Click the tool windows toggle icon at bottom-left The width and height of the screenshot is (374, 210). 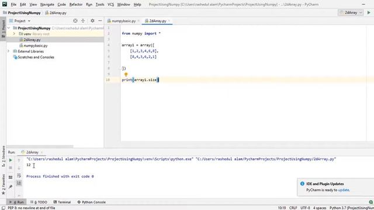click(3, 208)
